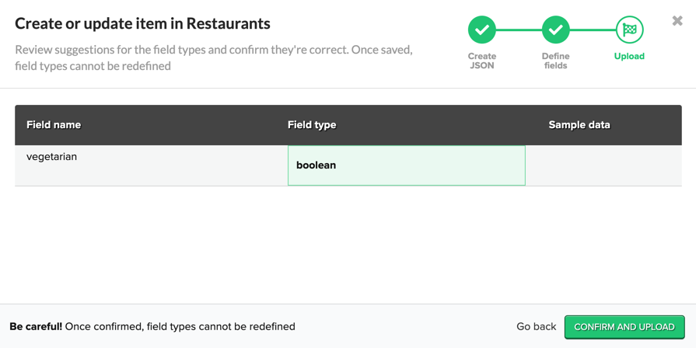Click the Sample data column header

point(579,125)
